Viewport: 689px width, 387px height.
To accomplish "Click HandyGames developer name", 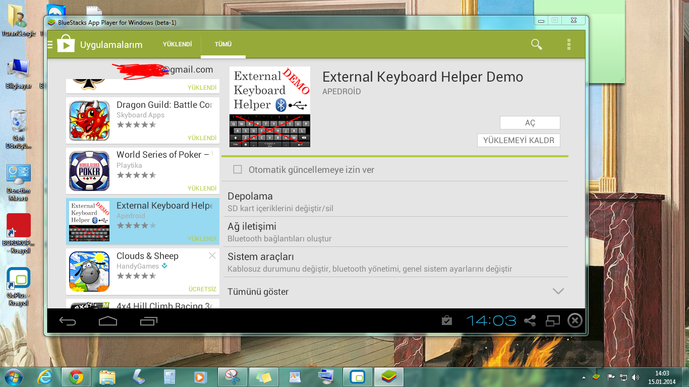I will coord(138,266).
